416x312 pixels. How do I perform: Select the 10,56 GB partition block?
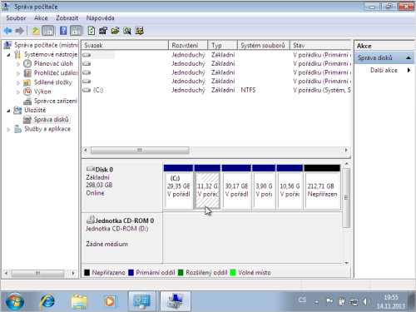[290, 187]
